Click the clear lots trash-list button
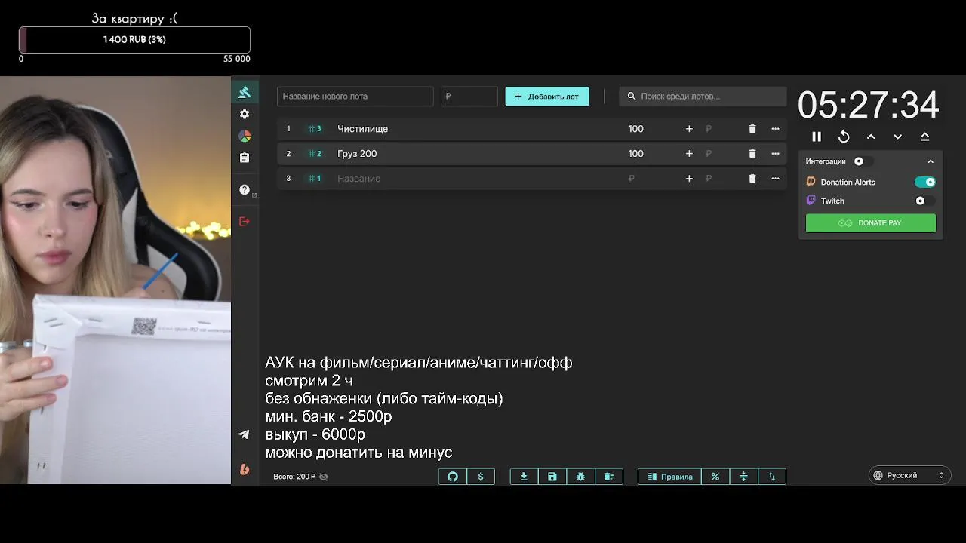 point(609,477)
